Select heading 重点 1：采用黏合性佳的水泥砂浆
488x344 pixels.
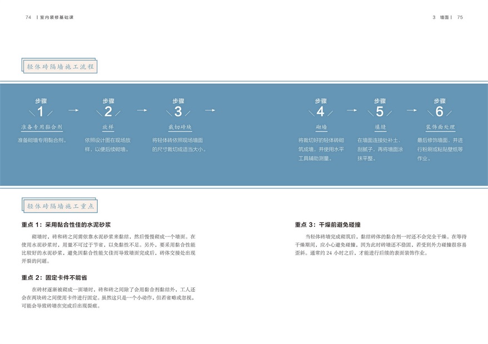(66, 225)
